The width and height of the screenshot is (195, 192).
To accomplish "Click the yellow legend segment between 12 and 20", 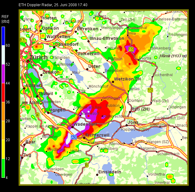I will pos(3,149).
